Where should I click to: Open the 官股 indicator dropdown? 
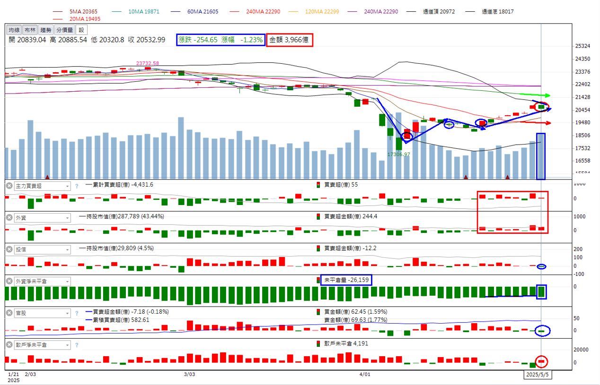[42, 313]
